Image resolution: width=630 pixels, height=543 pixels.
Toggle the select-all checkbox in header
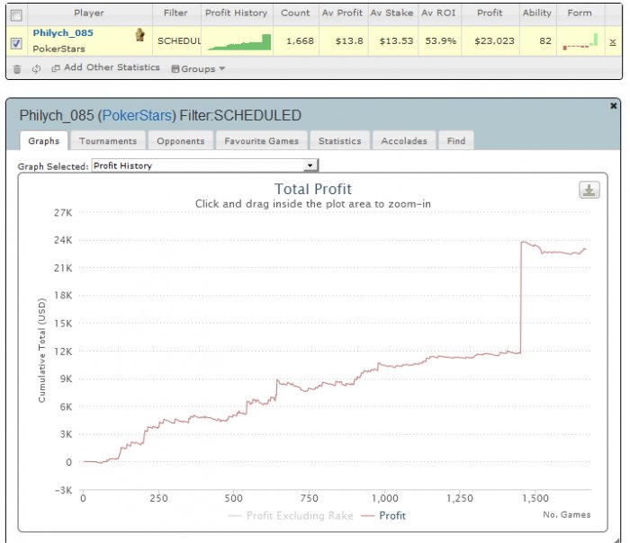pyautogui.click(x=16, y=14)
